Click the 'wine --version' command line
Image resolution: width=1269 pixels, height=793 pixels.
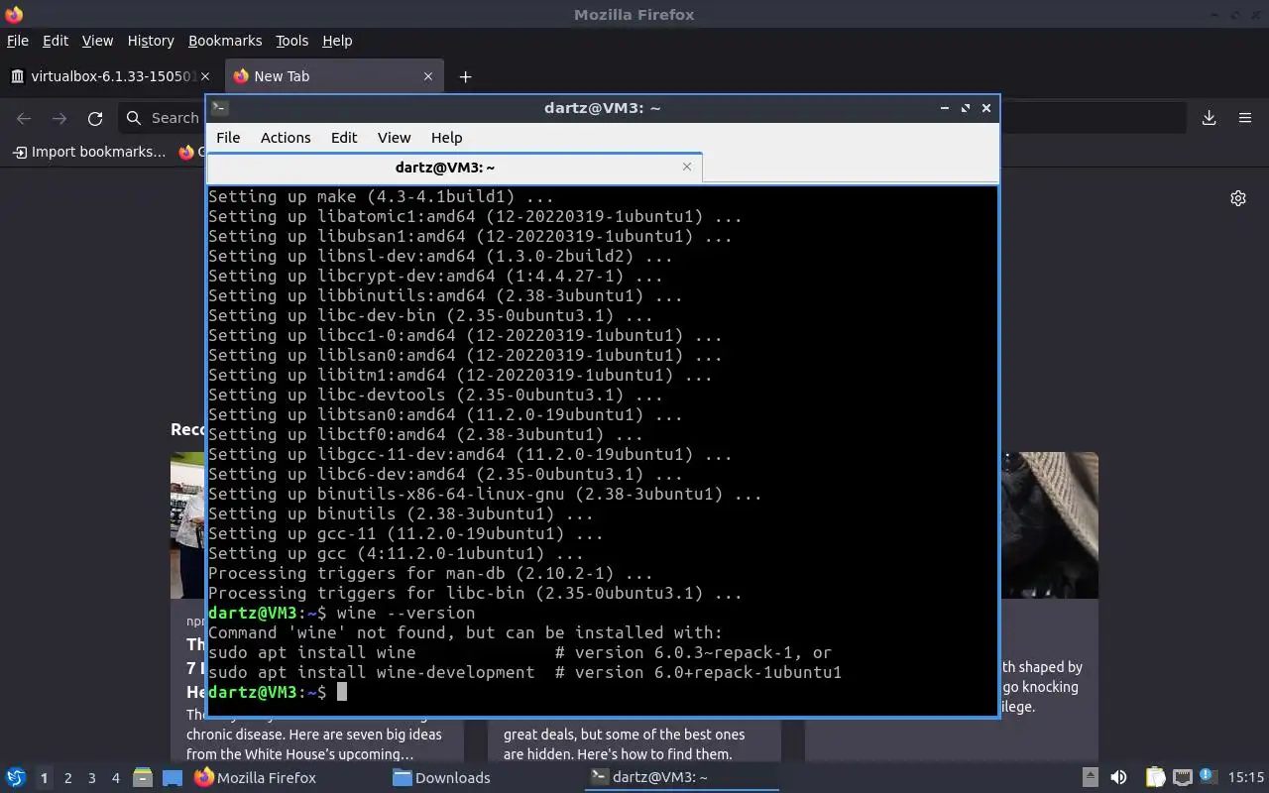[405, 613]
